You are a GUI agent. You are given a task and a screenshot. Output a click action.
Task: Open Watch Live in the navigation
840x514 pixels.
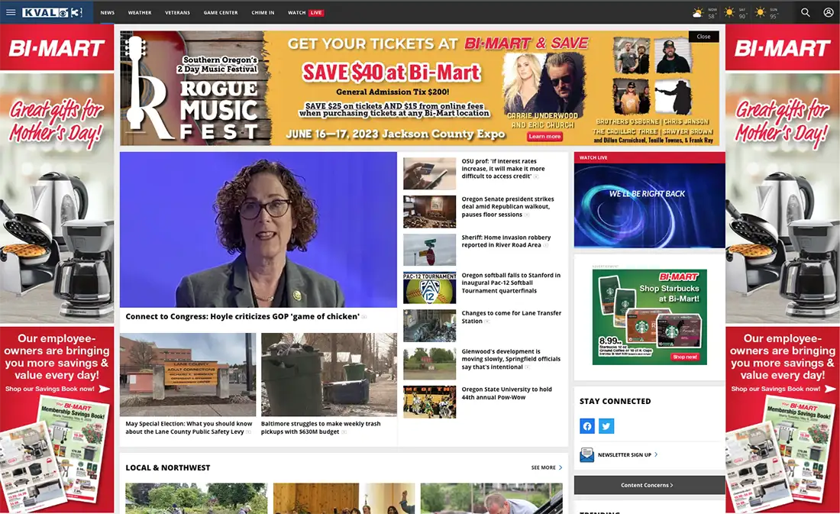[305, 12]
